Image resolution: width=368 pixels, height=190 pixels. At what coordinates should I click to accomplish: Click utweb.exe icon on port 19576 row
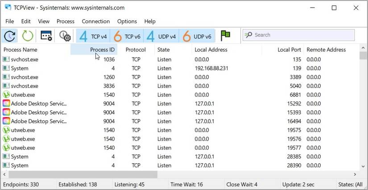point(6,139)
